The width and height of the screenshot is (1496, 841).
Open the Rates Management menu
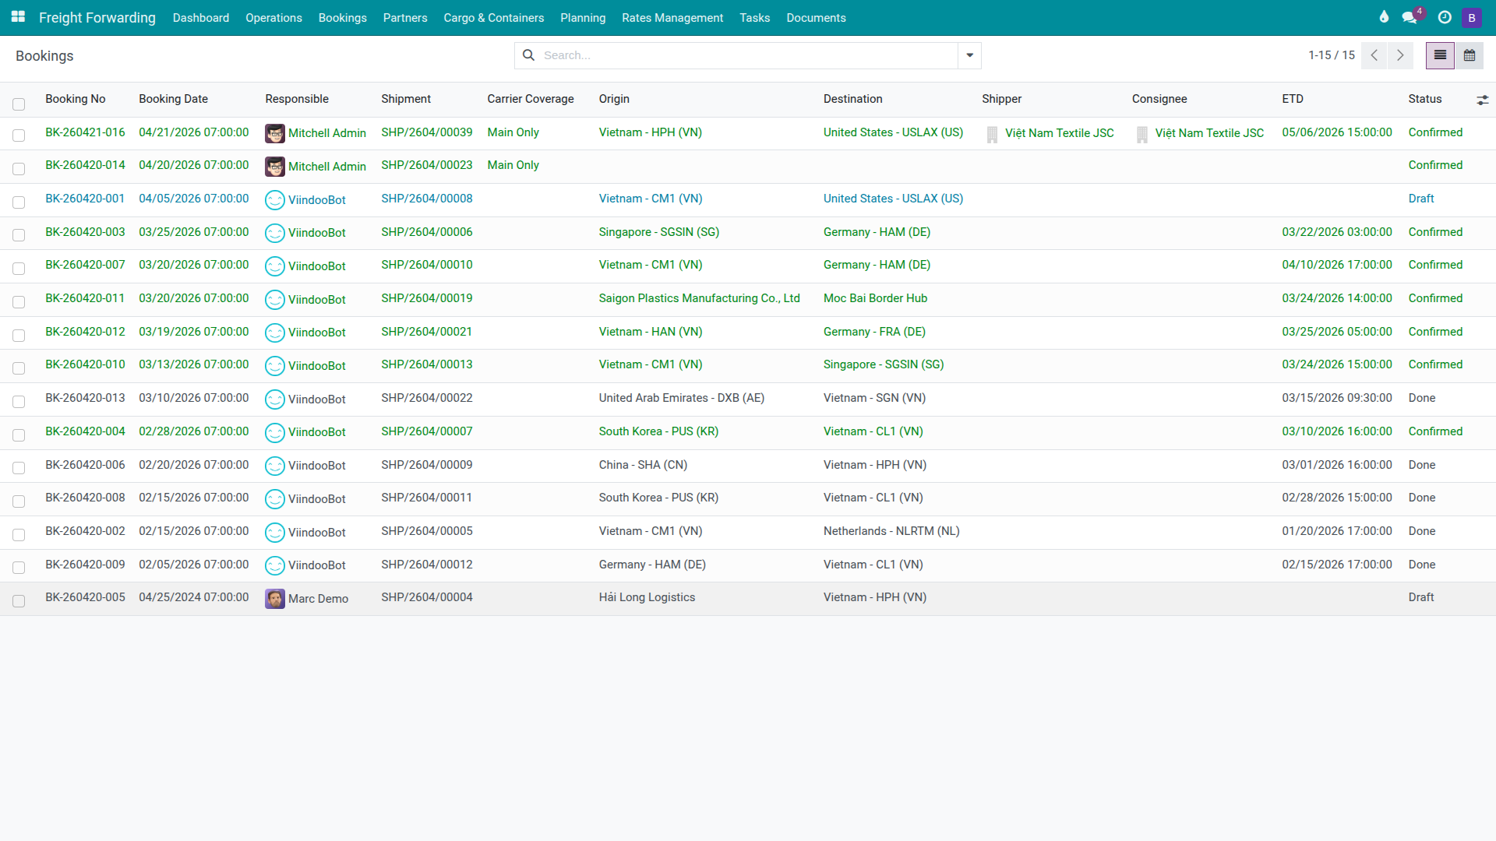[x=672, y=17]
